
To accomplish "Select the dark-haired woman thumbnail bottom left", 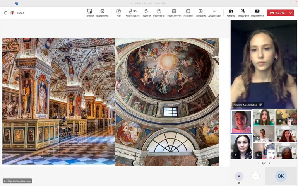I will coord(241,147).
